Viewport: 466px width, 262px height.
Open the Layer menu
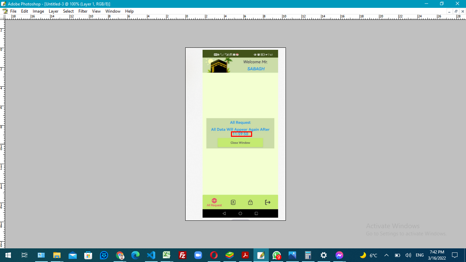[54, 11]
